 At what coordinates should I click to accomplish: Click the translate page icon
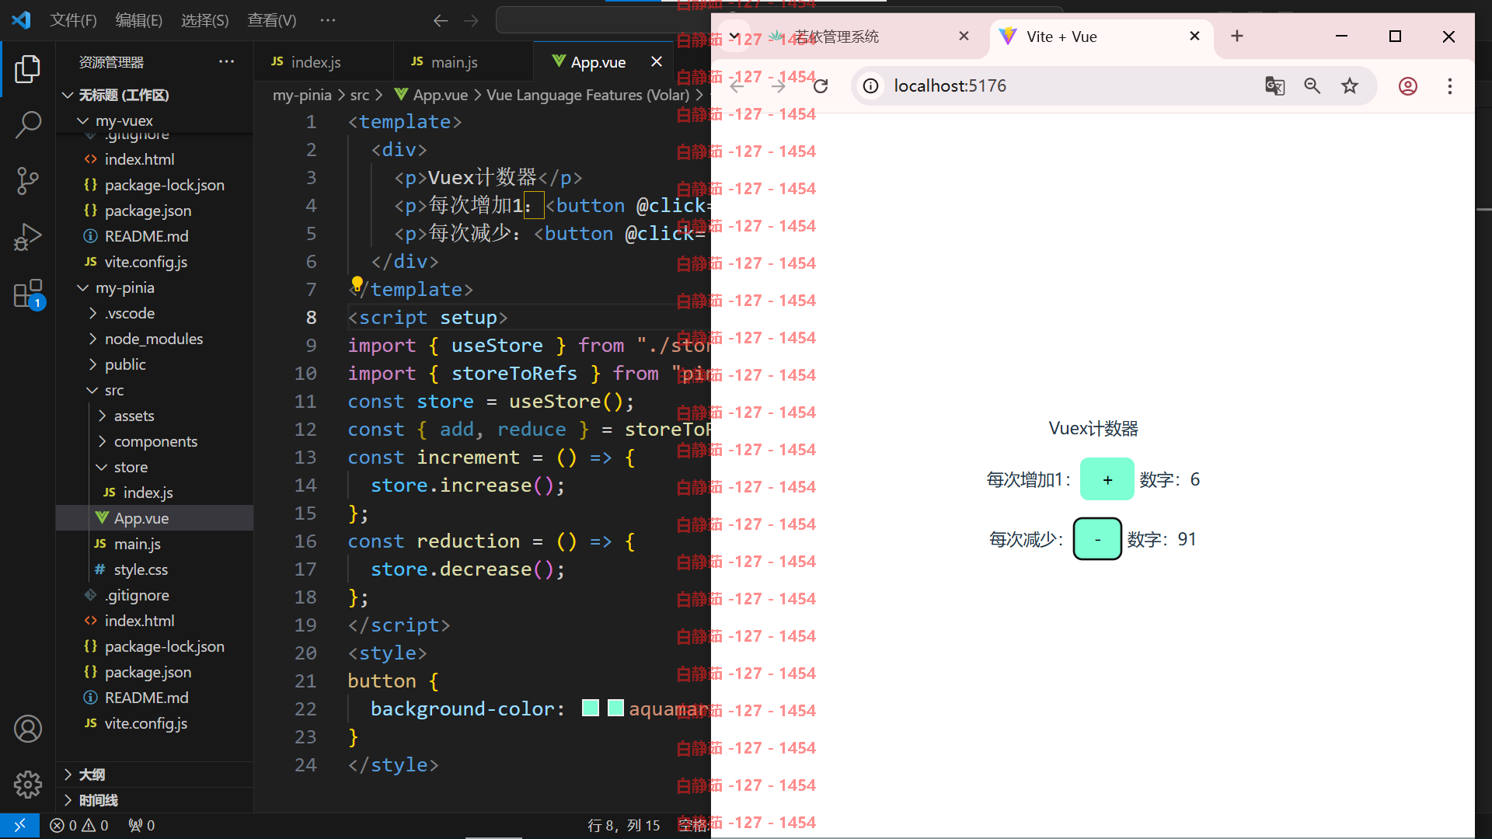[1275, 85]
